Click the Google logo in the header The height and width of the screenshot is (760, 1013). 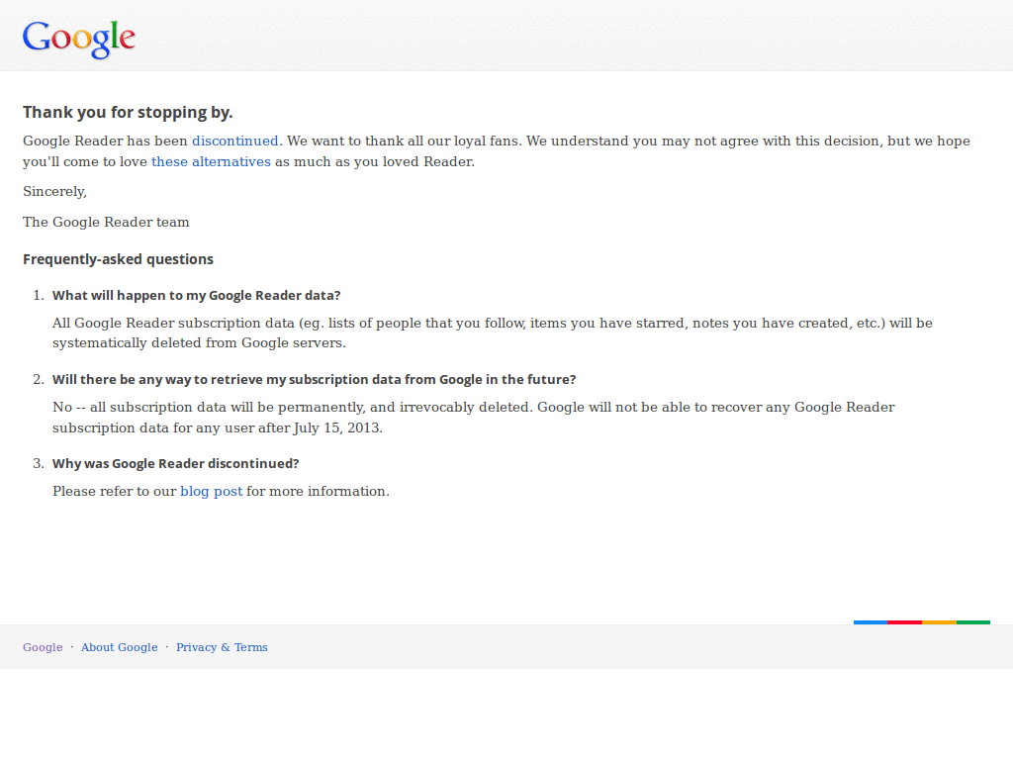[x=79, y=39]
